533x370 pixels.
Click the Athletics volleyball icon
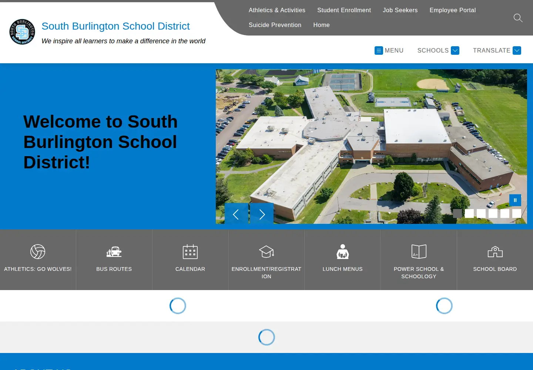pyautogui.click(x=38, y=252)
